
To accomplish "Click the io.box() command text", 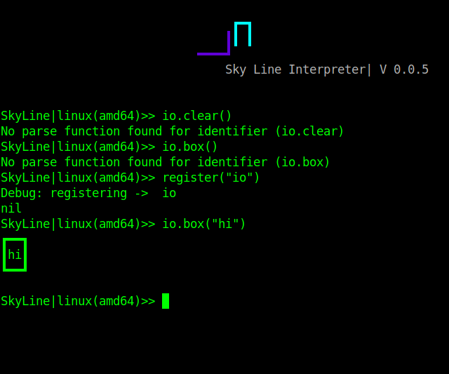I will click(190, 147).
